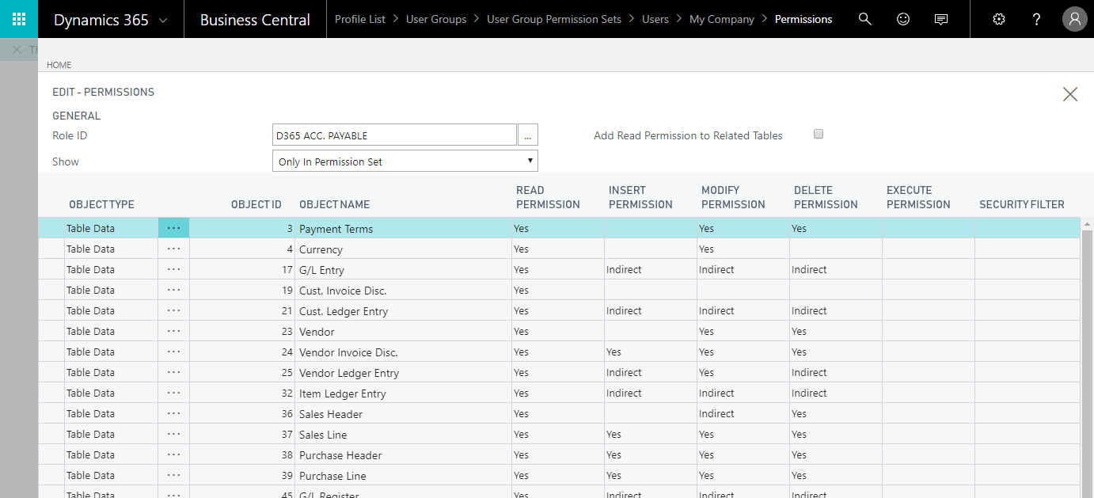Click the Security Filter column header
This screenshot has height=498, width=1094.
click(x=1022, y=204)
